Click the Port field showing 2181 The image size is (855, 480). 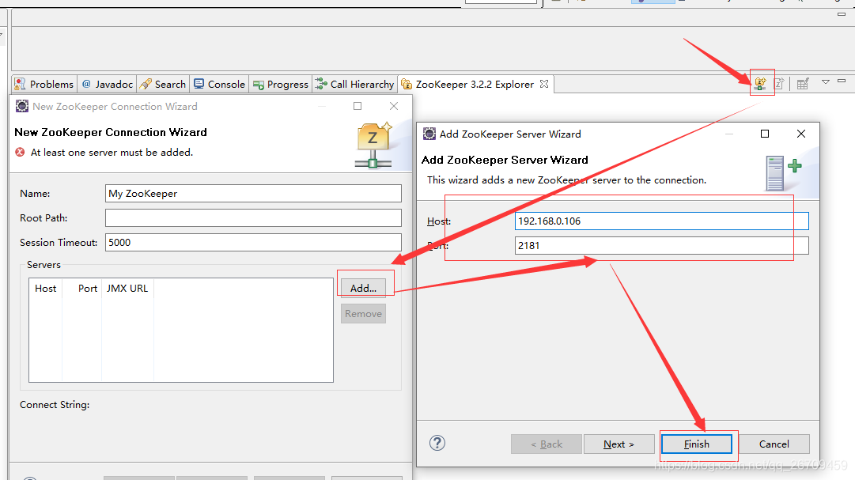click(x=661, y=245)
